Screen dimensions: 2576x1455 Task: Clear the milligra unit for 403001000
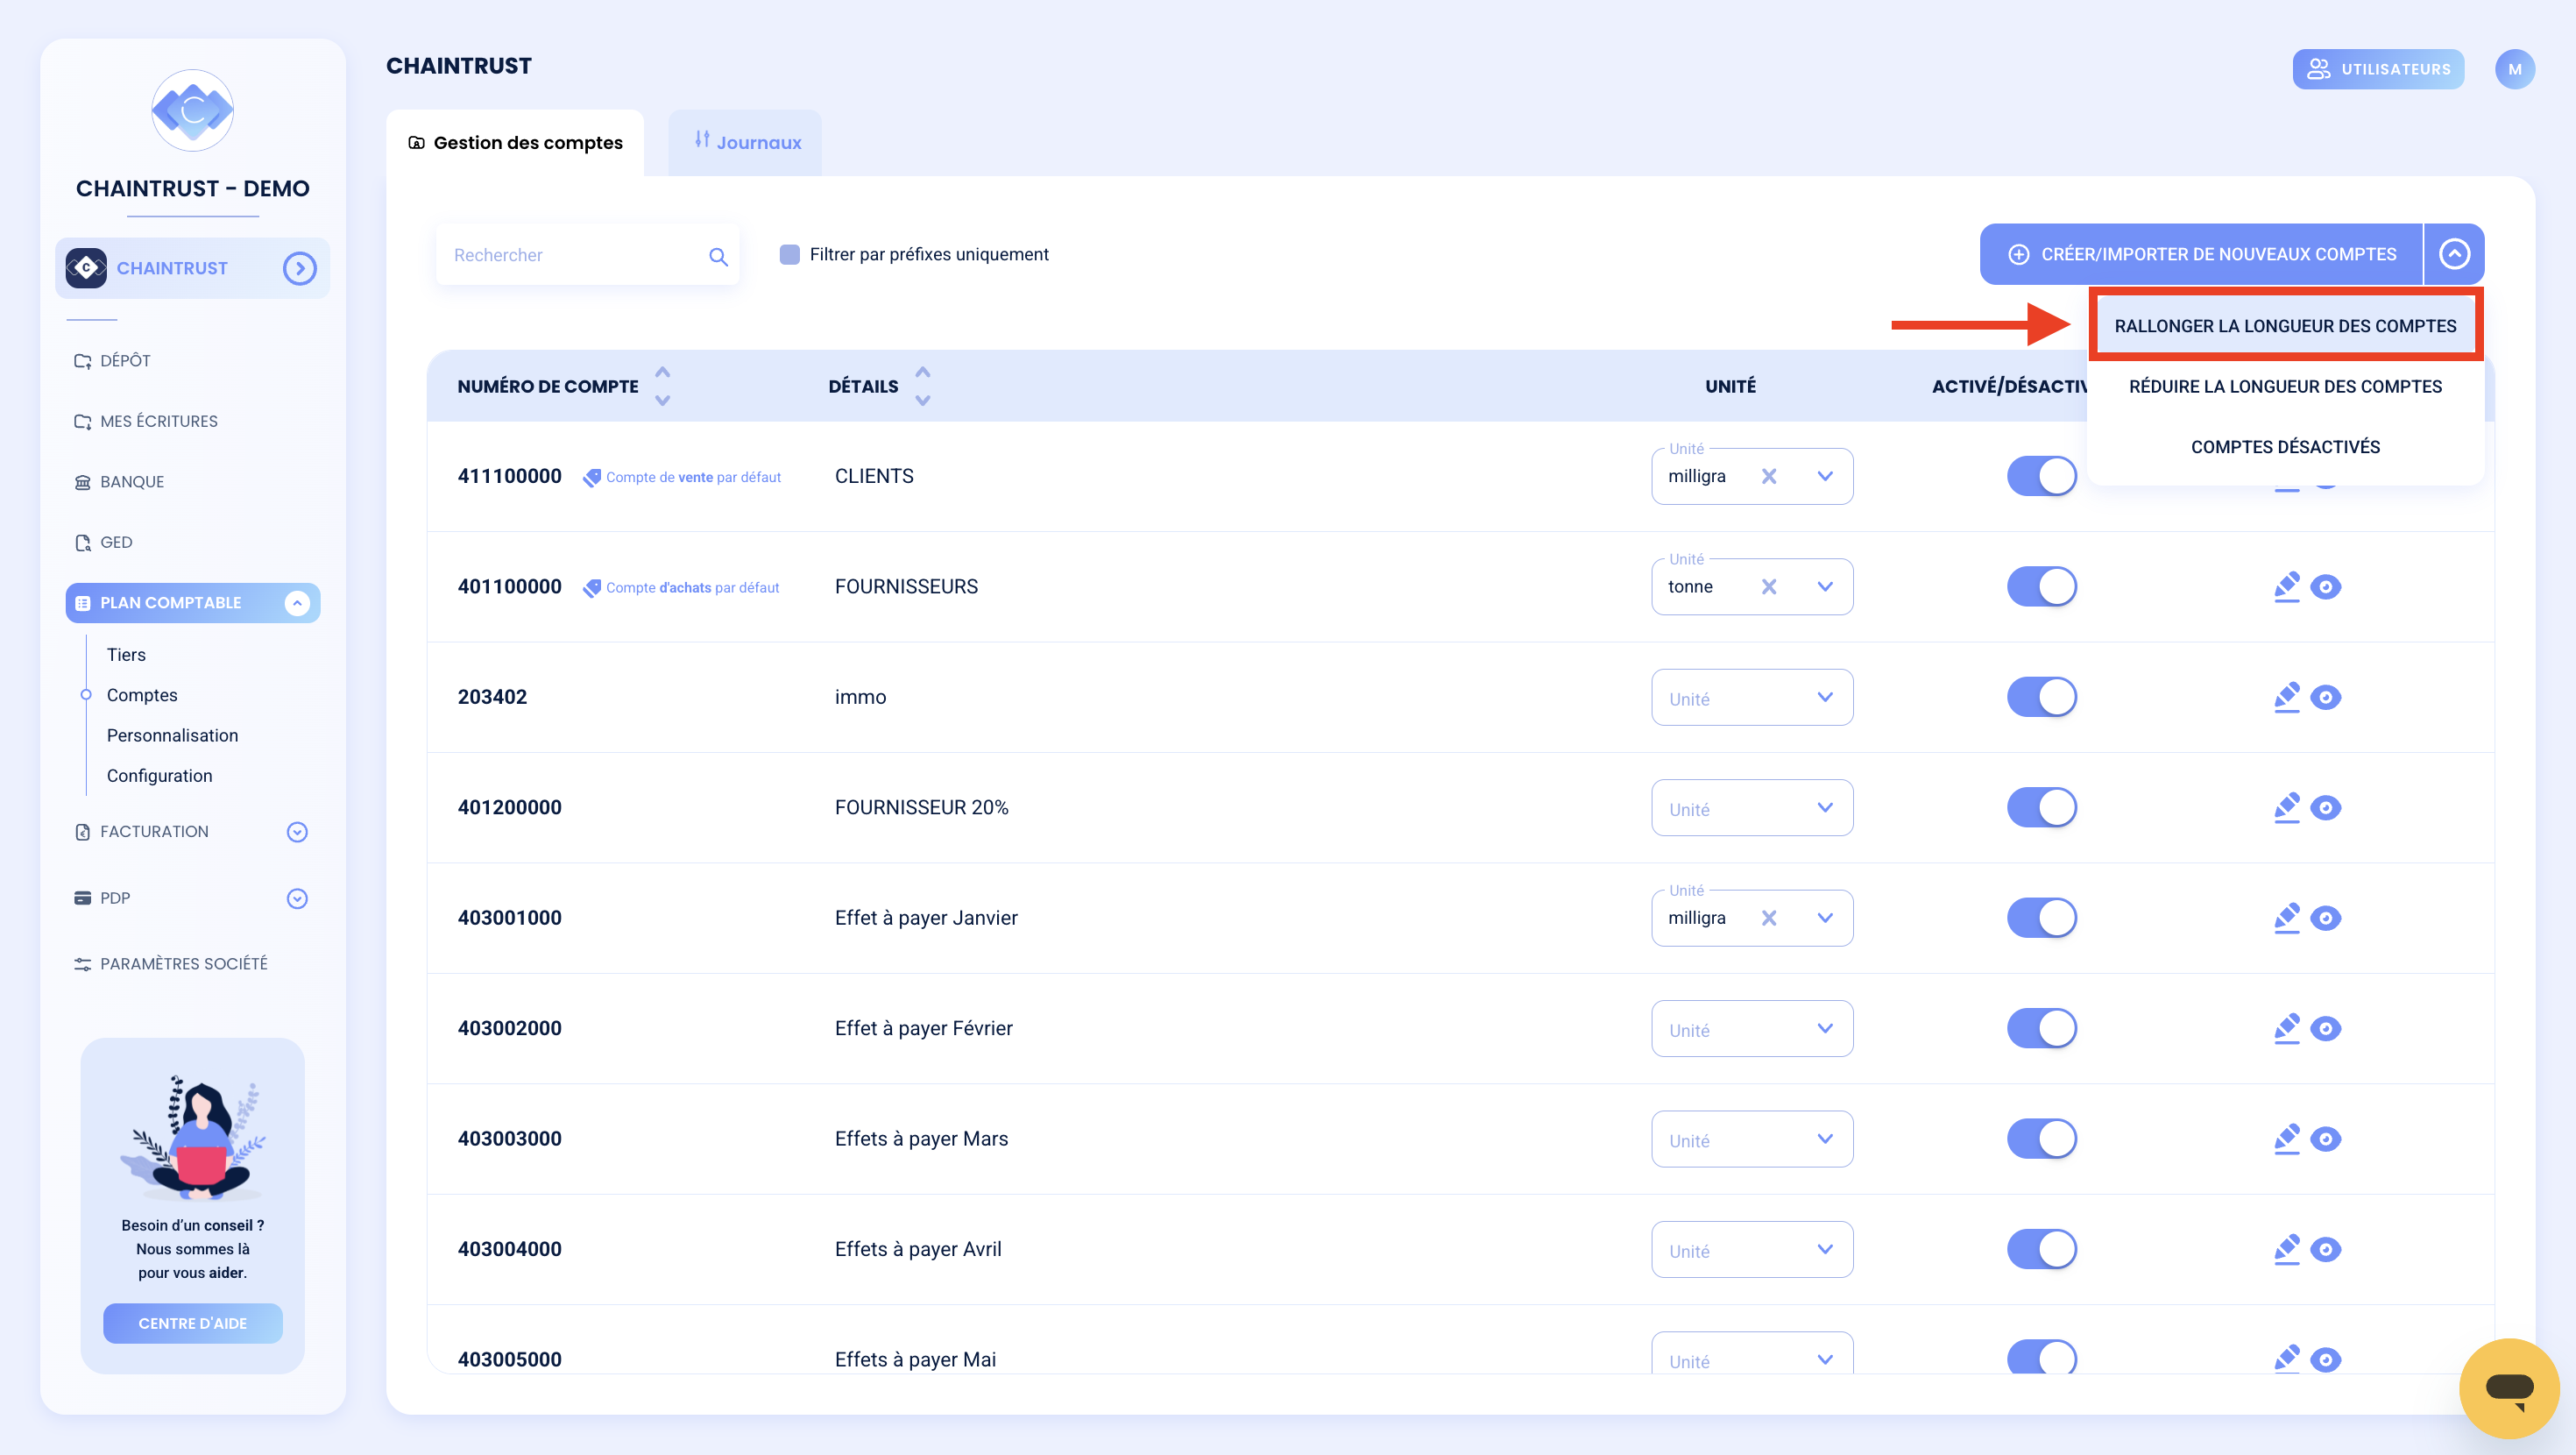1769,918
